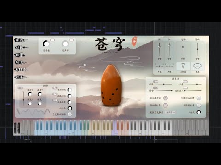This screenshot has width=221, height=165.
Task: Click the 演奏法 panel title
Action: [x=175, y=79]
